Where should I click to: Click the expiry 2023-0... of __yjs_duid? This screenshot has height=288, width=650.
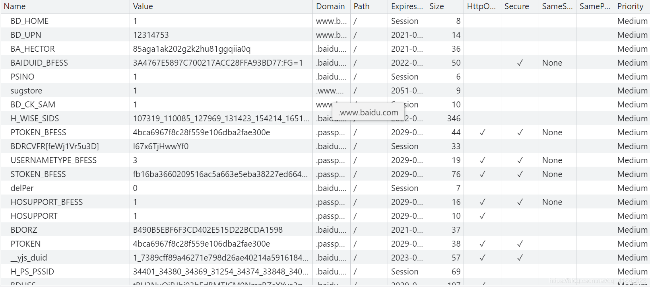tap(407, 258)
